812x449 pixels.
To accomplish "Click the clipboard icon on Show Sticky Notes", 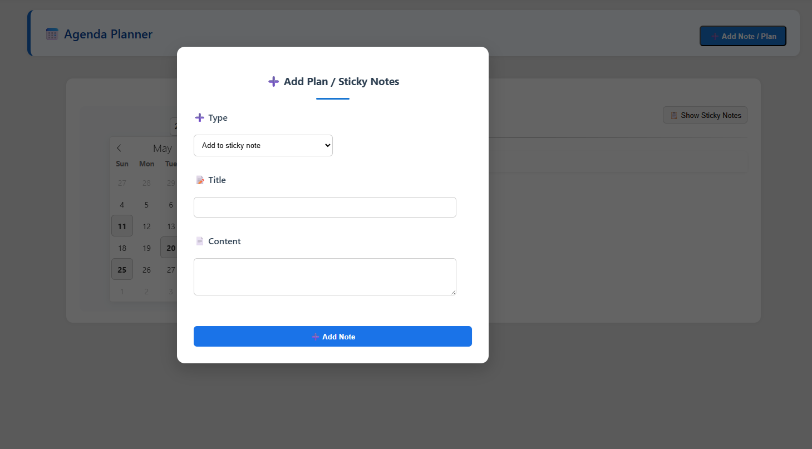I will click(x=674, y=115).
